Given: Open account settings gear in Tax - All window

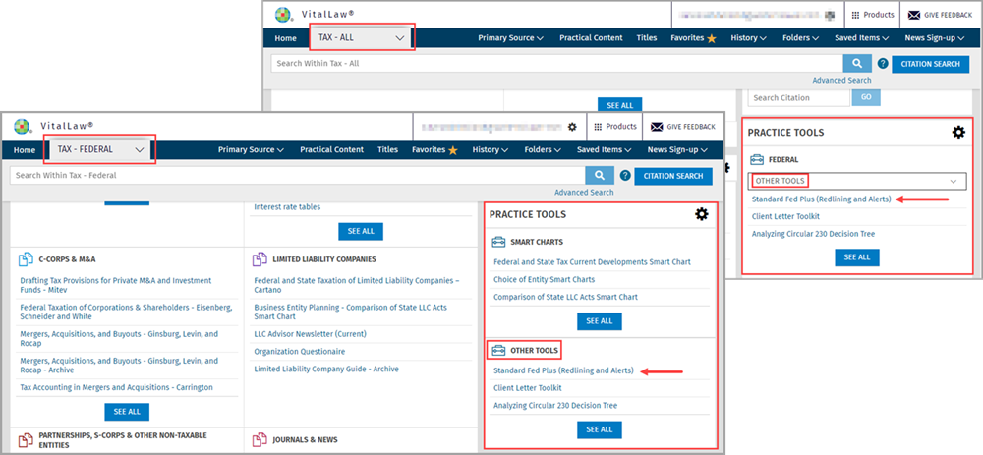Looking at the screenshot, I should click(830, 15).
